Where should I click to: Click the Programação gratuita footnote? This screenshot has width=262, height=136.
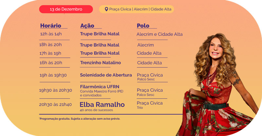click(x=80, y=119)
